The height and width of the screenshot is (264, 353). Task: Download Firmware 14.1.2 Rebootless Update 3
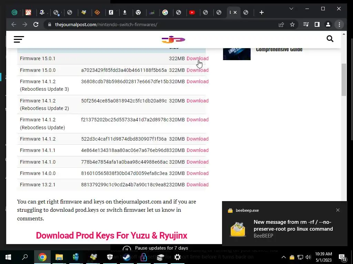pos(198,81)
